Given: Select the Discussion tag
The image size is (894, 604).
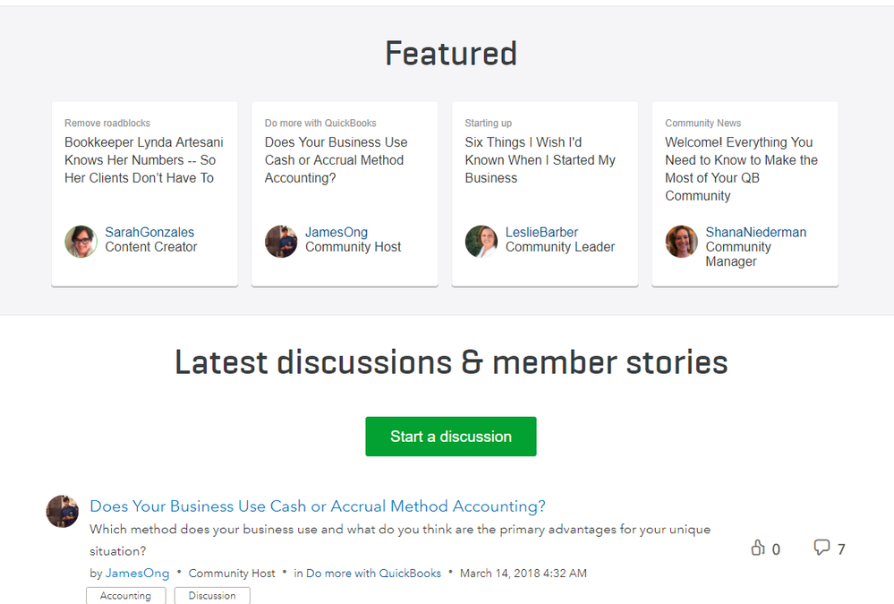Looking at the screenshot, I should [x=212, y=596].
